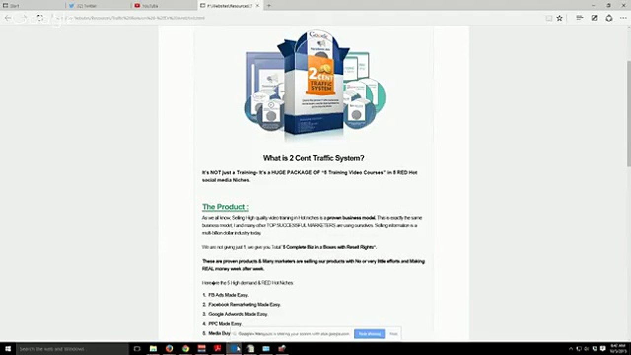631x355 pixels.
Task: Click the address bar URL field
Action: tap(296, 18)
